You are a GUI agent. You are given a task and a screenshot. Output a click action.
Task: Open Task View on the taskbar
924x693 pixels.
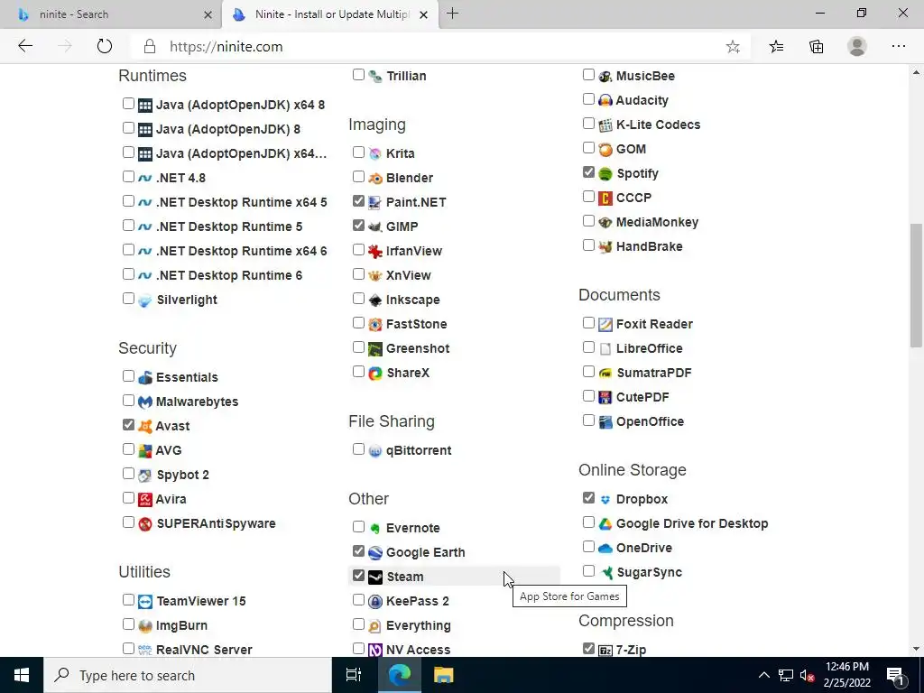tap(354, 675)
